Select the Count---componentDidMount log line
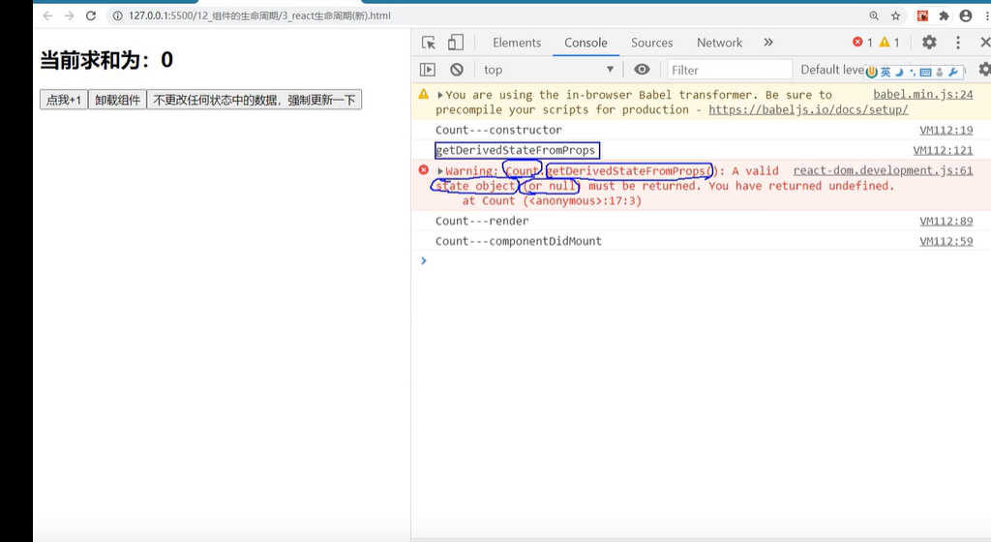The height and width of the screenshot is (542, 991). tap(519, 241)
